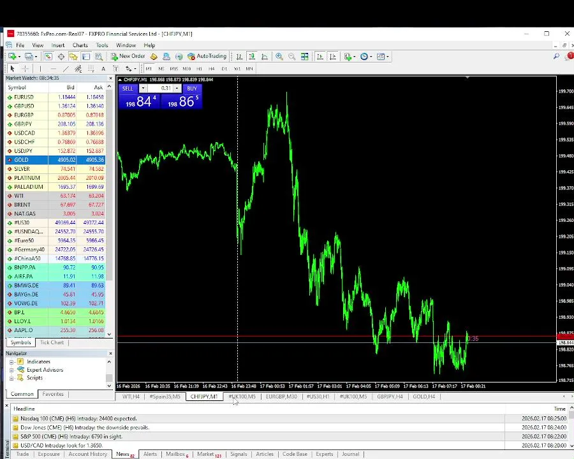
Task: Expand the Indicators tree node
Action: tap(11, 362)
